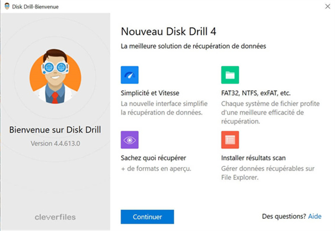The image size is (335, 231).
Task: Open the Aide help link
Action: point(314,216)
